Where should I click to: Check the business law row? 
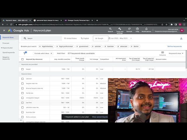pyautogui.click(x=22, y=112)
